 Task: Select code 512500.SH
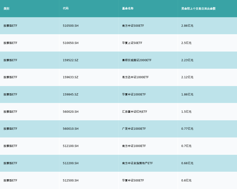point(71,180)
